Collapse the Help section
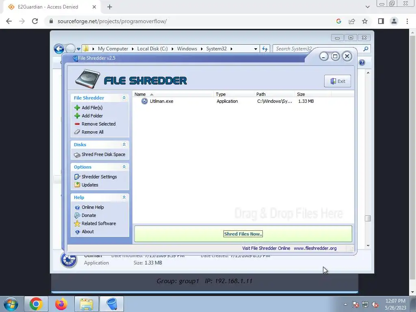 coord(124,197)
